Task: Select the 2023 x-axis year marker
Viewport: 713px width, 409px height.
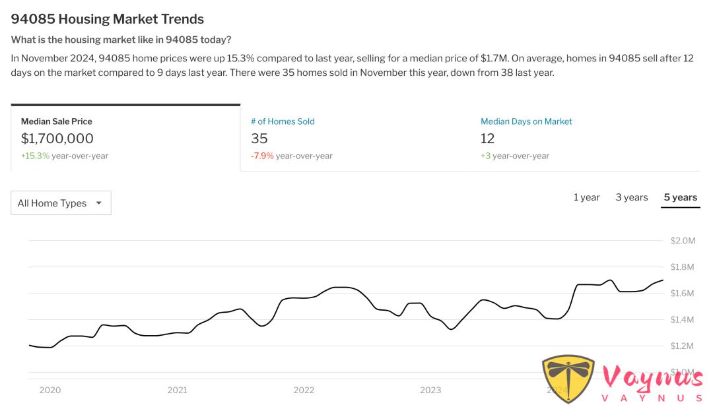Action: coord(430,390)
